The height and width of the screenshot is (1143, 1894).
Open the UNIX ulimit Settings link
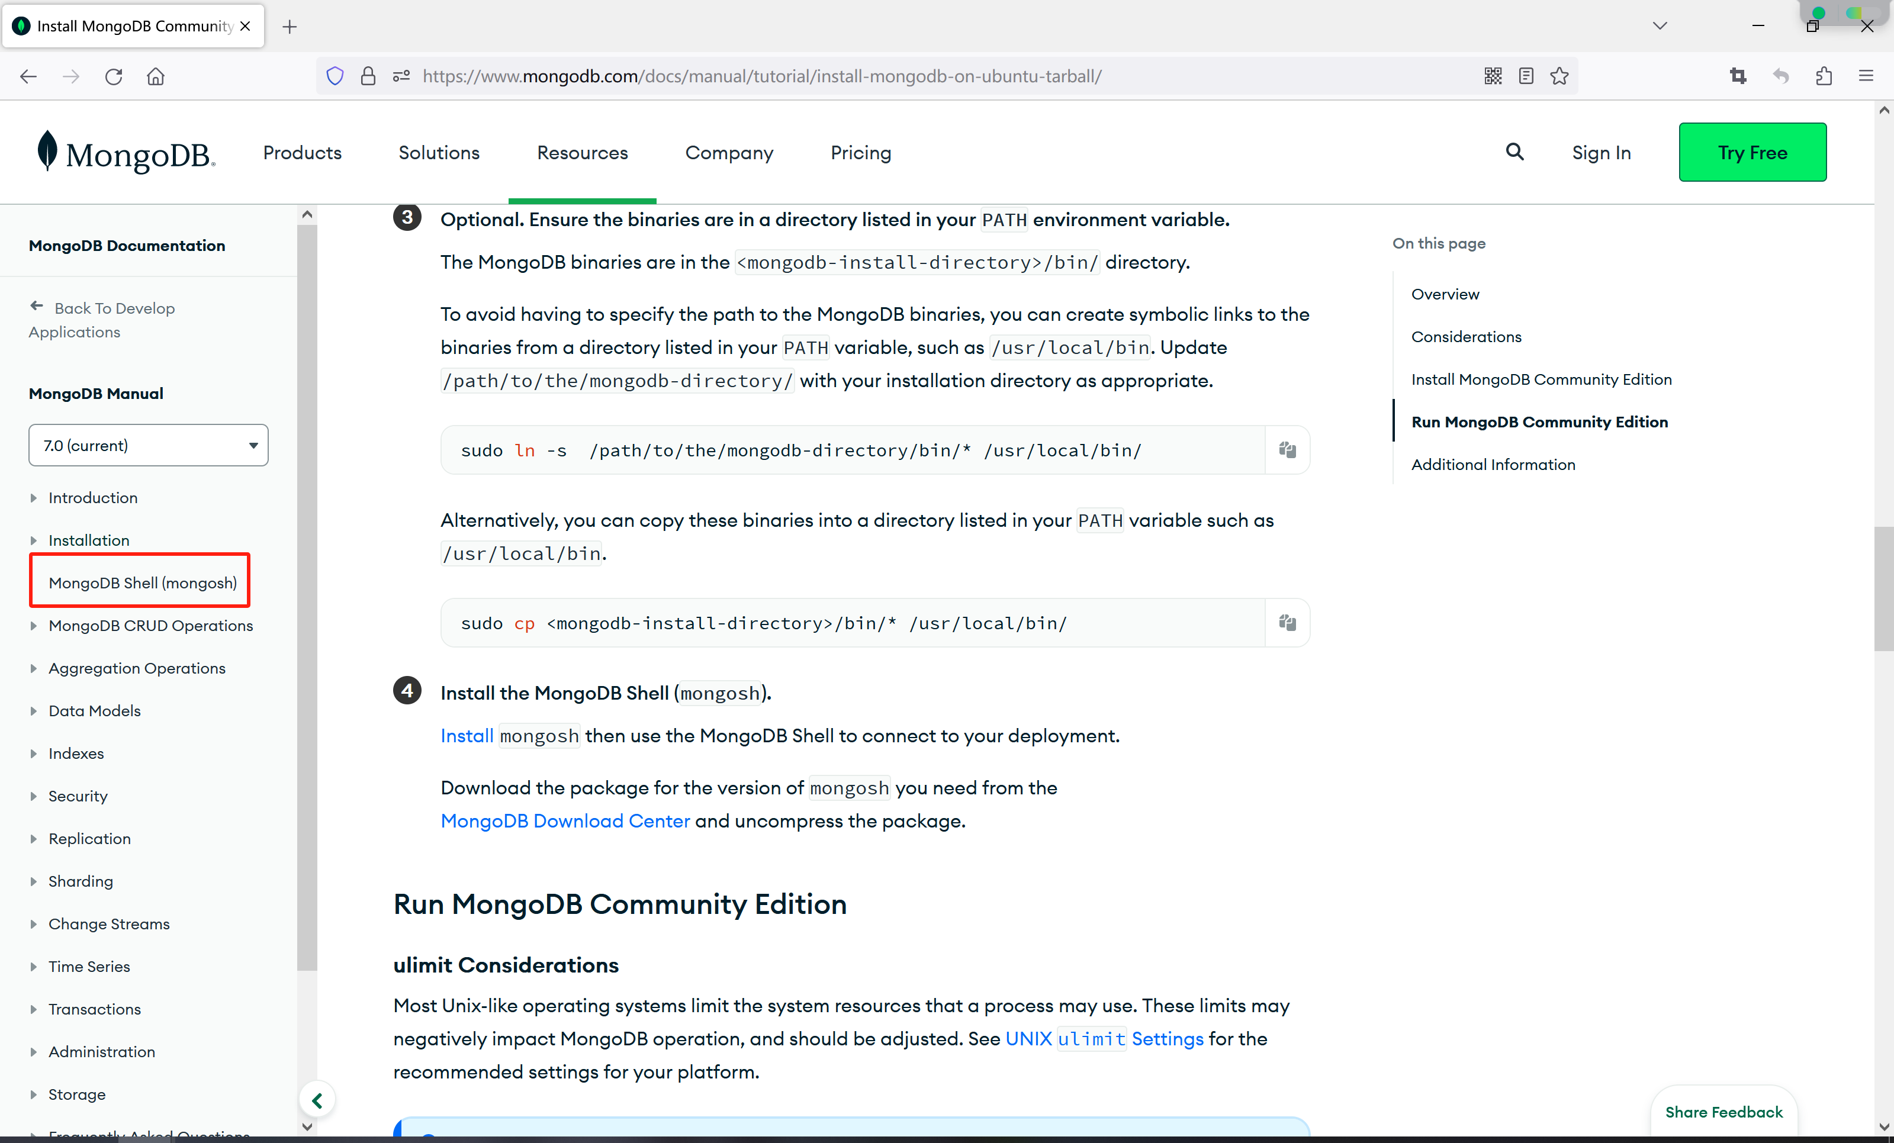coord(1105,1038)
